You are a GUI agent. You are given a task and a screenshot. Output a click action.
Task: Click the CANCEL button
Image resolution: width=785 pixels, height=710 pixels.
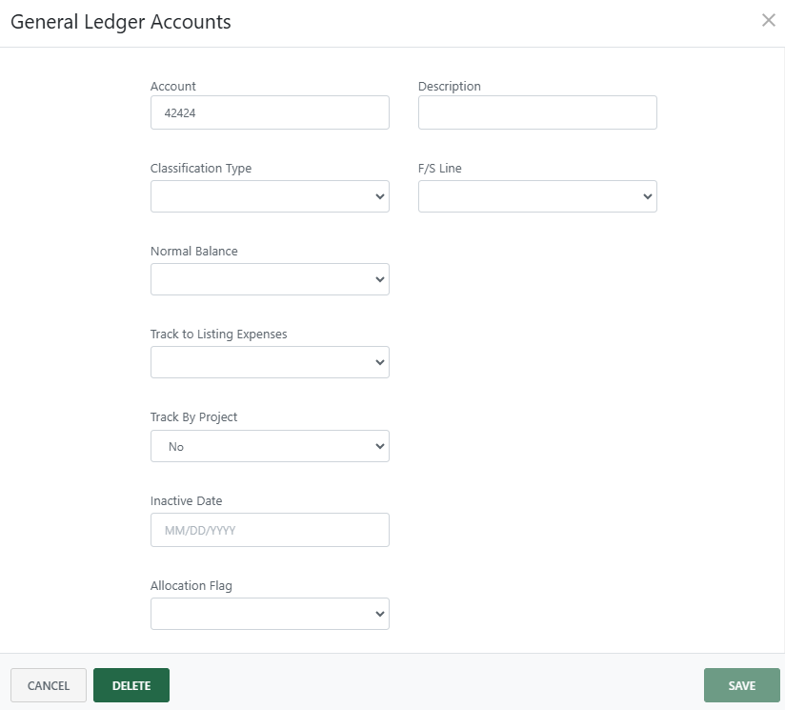[48, 685]
